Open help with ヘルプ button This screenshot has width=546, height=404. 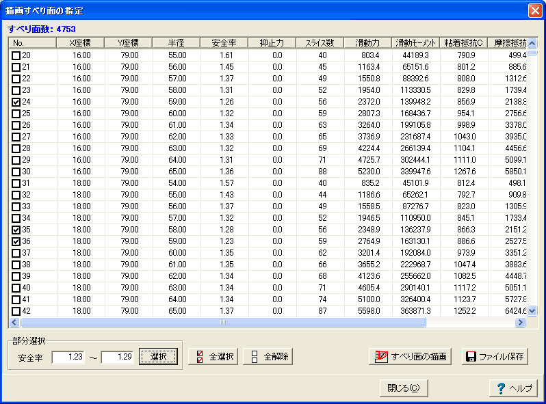(x=513, y=388)
